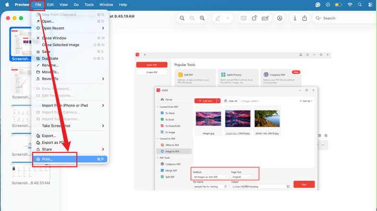Click the red Start button

[x=304, y=184]
